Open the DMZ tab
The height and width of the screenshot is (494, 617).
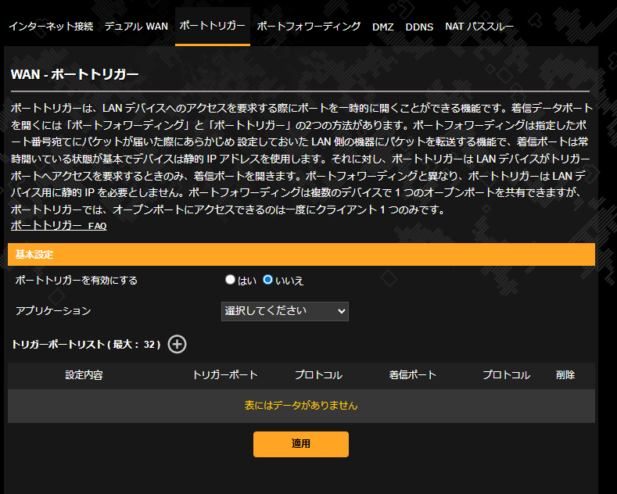[x=383, y=27]
